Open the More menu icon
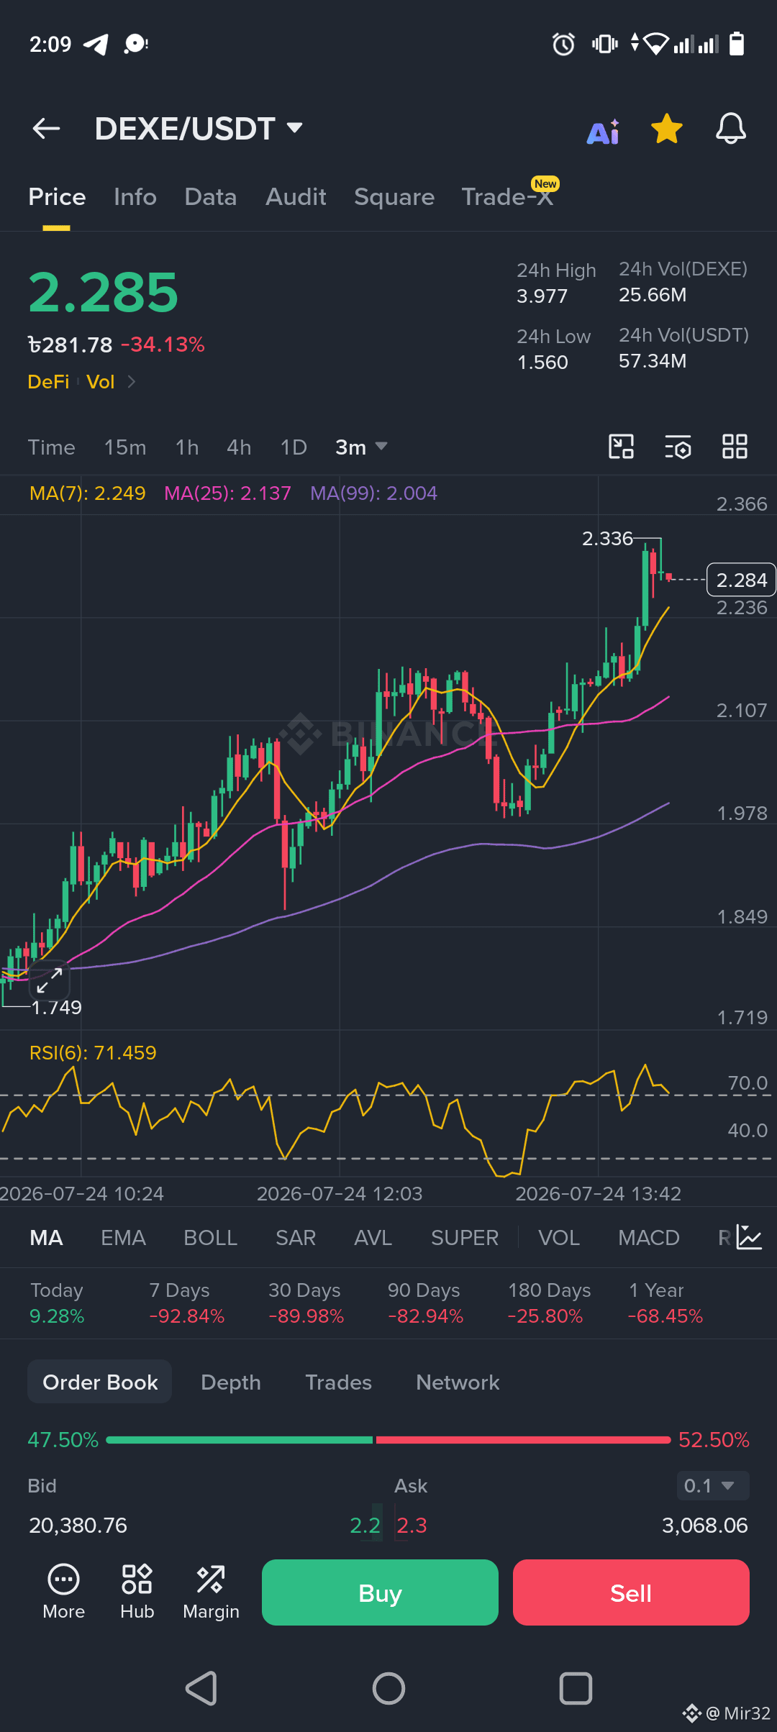Viewport: 777px width, 1732px height. [64, 1592]
